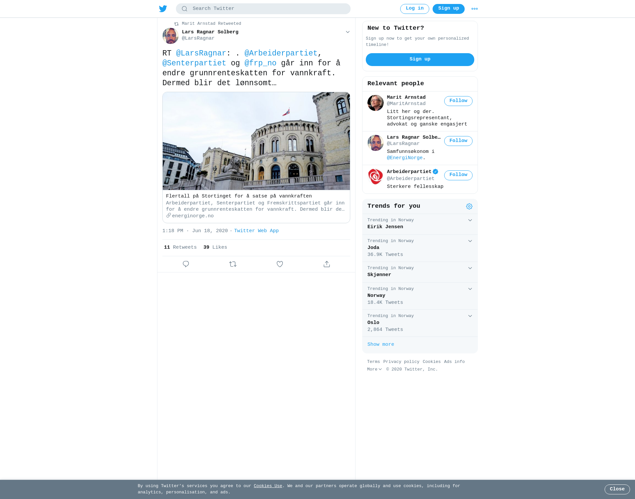Click the link icon beside energinorge.no
Viewport: 635px width, 499px height.
(x=169, y=215)
